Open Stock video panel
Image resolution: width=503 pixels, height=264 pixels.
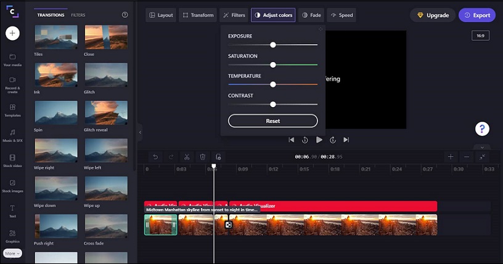point(12,161)
